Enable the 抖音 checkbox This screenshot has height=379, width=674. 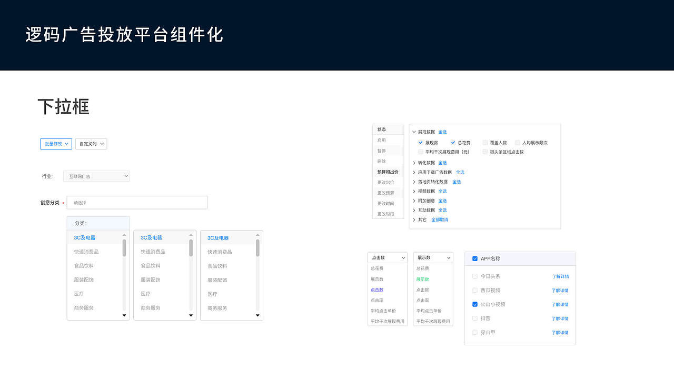point(475,318)
